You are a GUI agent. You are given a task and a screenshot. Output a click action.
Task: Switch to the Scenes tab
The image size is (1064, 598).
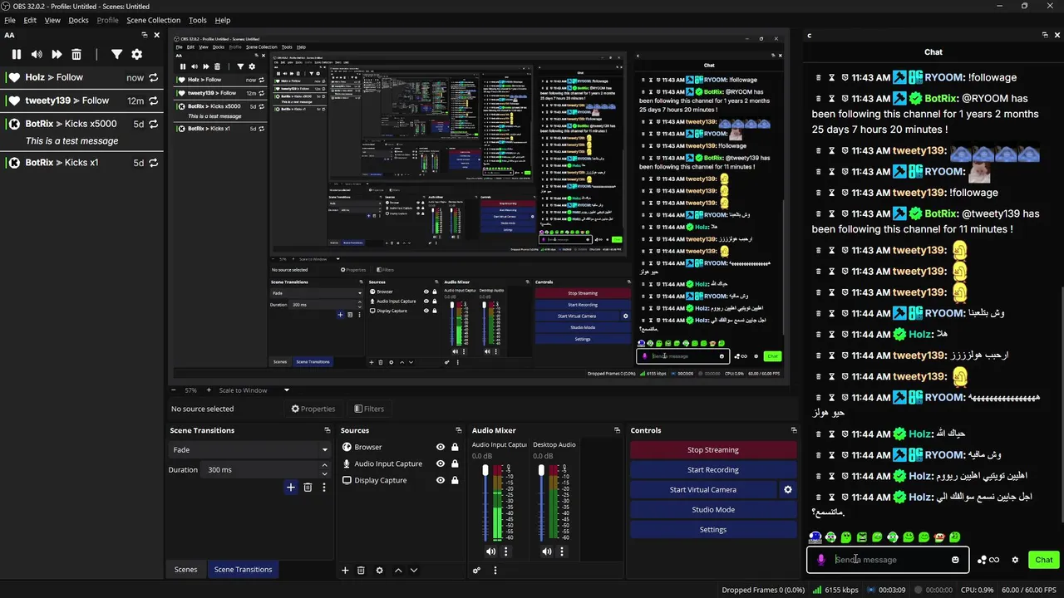tap(186, 570)
